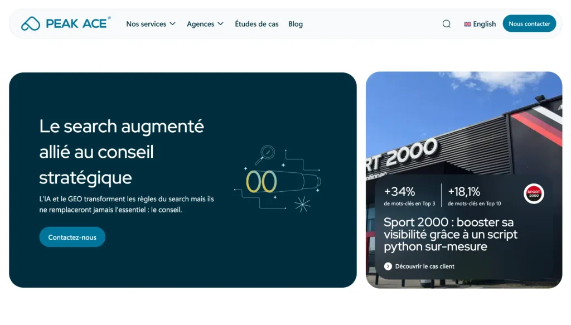
Task: Click the paragraph starting with L'IA et le GEO
Action: point(127,204)
